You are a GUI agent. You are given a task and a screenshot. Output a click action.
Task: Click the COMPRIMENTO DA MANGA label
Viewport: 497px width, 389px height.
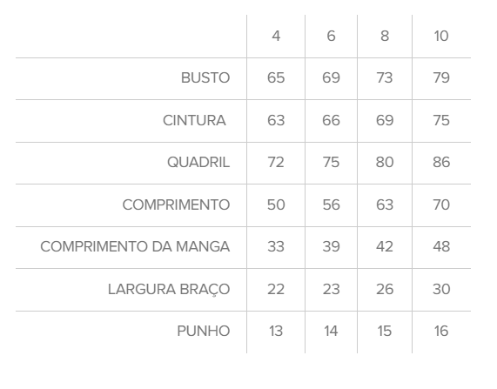point(135,246)
